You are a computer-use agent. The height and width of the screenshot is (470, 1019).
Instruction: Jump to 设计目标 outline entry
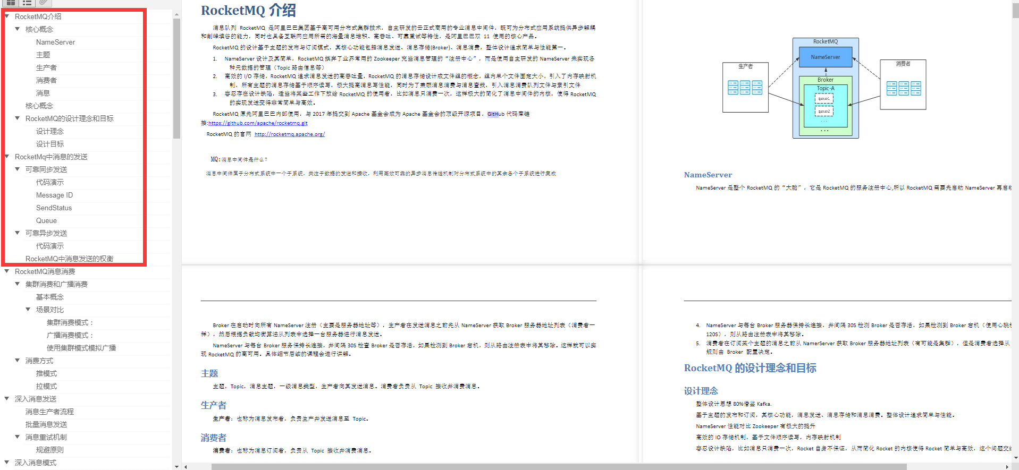[x=50, y=144]
